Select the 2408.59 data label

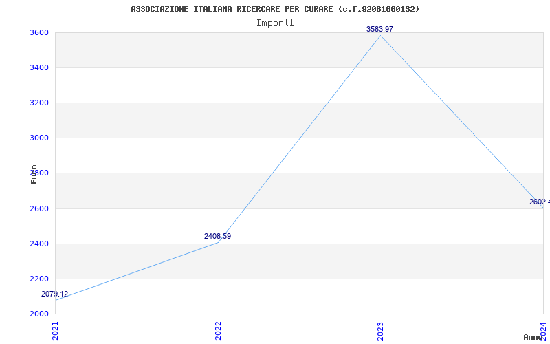click(x=217, y=236)
